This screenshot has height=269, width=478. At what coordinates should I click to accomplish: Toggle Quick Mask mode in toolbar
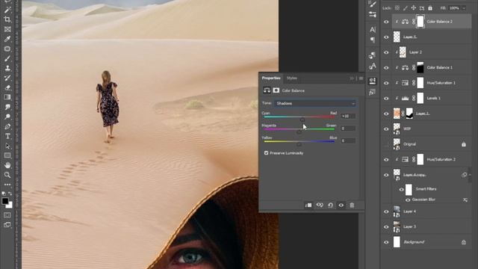pos(7,215)
